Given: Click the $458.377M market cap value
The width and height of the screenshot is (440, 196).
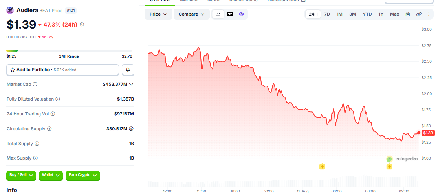Looking at the screenshot, I should point(115,84).
